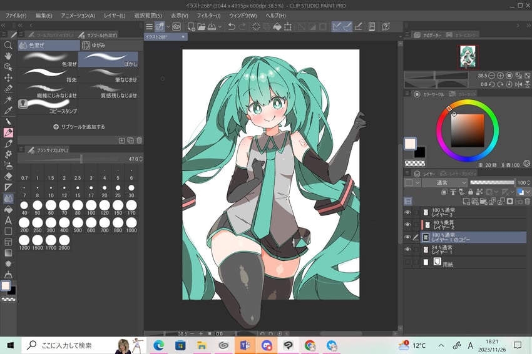Toggle Snap to special ruler command bar icon
Image resolution: width=532 pixels, height=354 pixels.
click(347, 26)
